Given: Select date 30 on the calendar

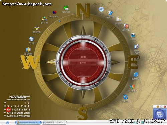Looking at the screenshot, I should coord(29,116).
